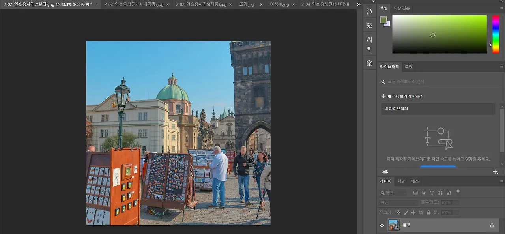Toggle layer filtering on or off
Viewport: 505px width, 234px height.
pos(458,191)
